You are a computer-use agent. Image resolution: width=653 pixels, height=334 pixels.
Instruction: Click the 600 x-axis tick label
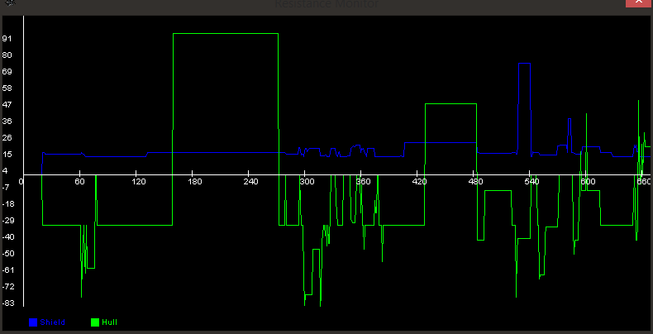(588, 182)
